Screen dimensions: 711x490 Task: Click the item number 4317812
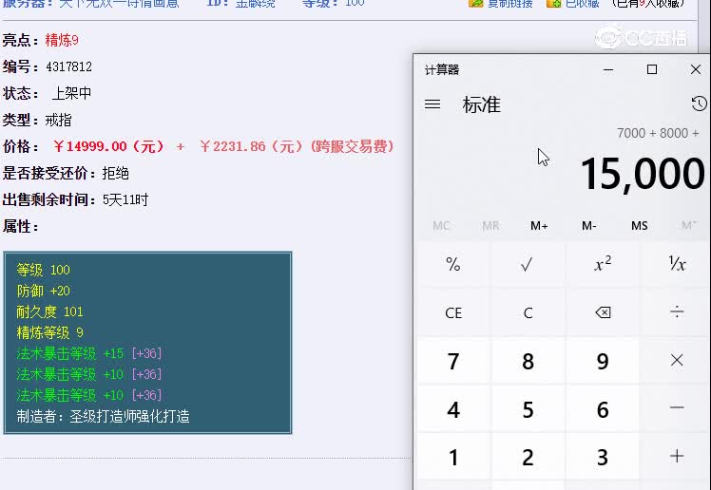tap(68, 67)
